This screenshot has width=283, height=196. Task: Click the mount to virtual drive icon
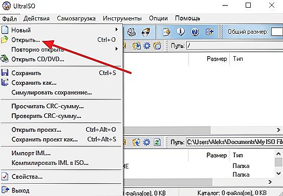tap(132, 32)
